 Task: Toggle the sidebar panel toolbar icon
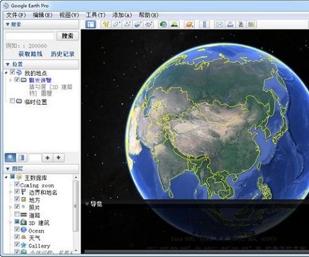pos(91,24)
